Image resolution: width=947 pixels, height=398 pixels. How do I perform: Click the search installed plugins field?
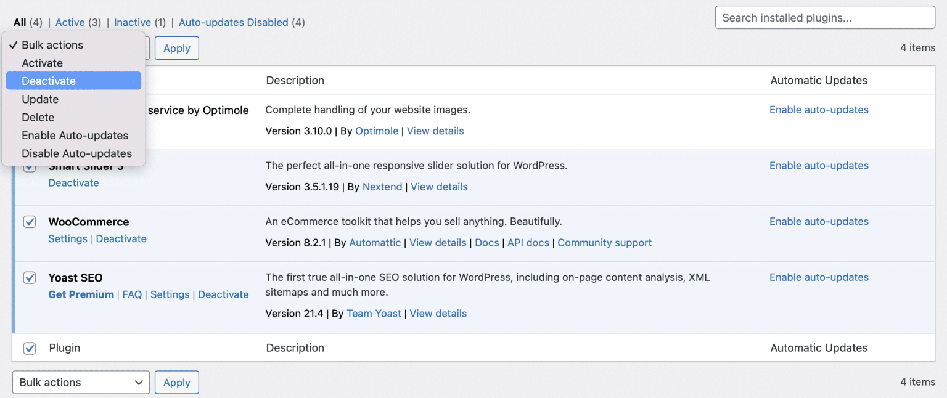click(824, 17)
